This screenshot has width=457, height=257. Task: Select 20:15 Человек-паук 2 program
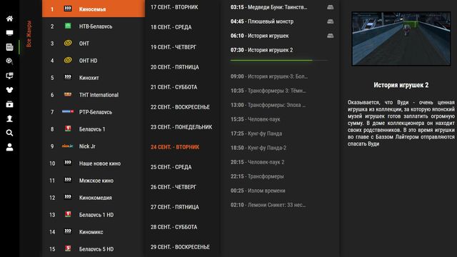click(x=257, y=162)
